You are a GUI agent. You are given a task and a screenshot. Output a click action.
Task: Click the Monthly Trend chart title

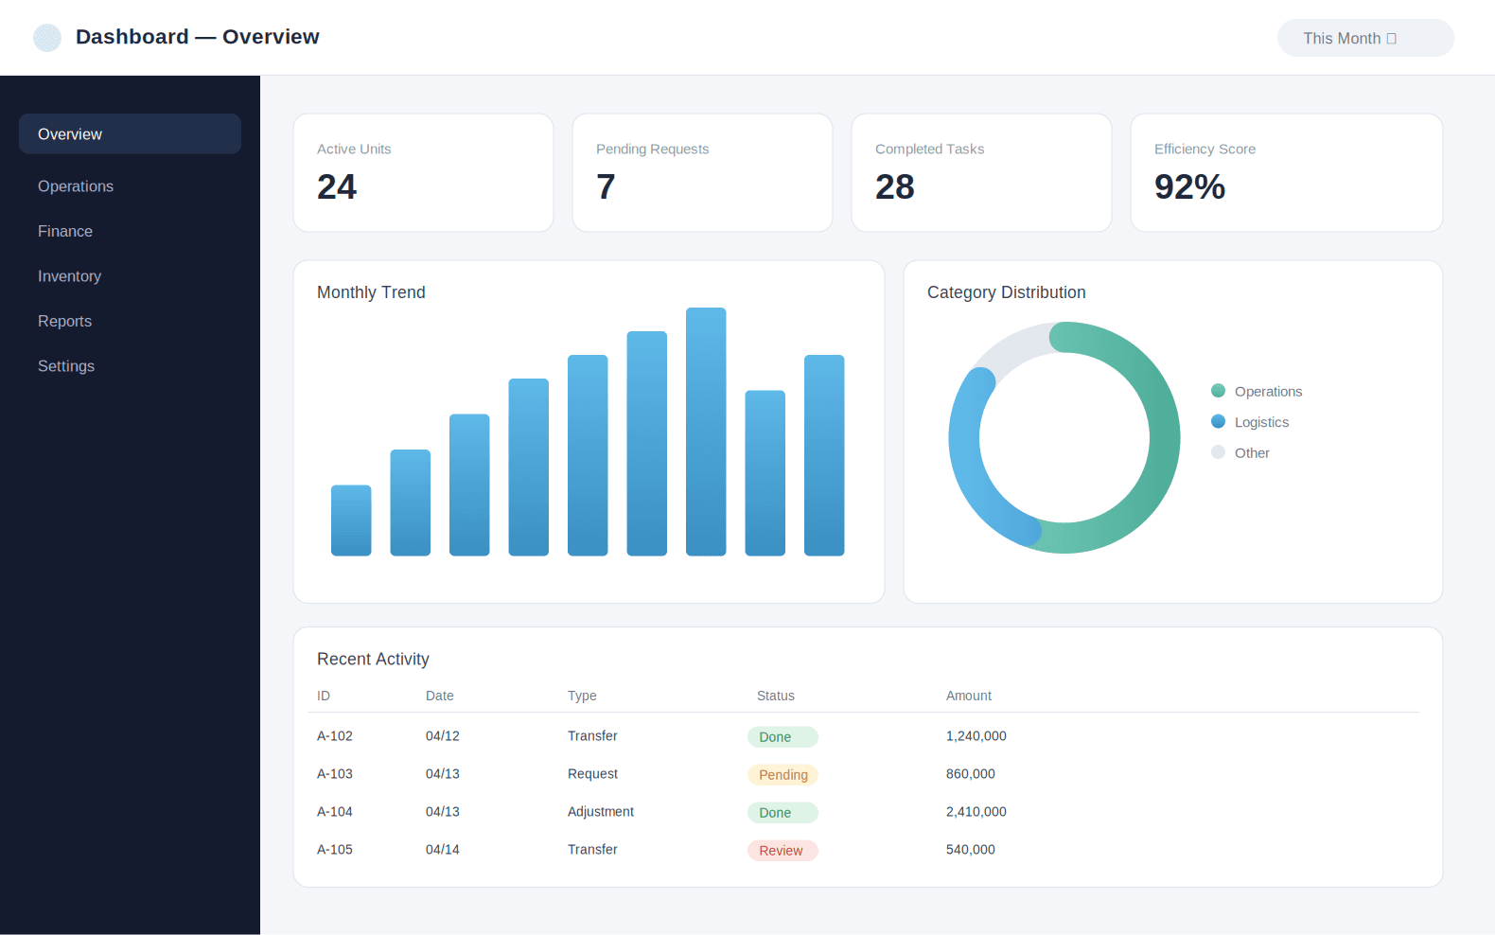pos(371,292)
